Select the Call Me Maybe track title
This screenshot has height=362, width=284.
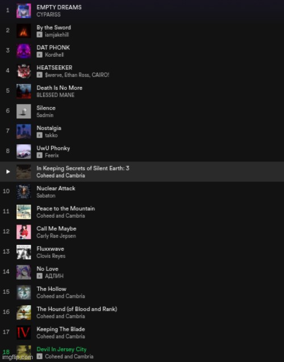click(56, 228)
